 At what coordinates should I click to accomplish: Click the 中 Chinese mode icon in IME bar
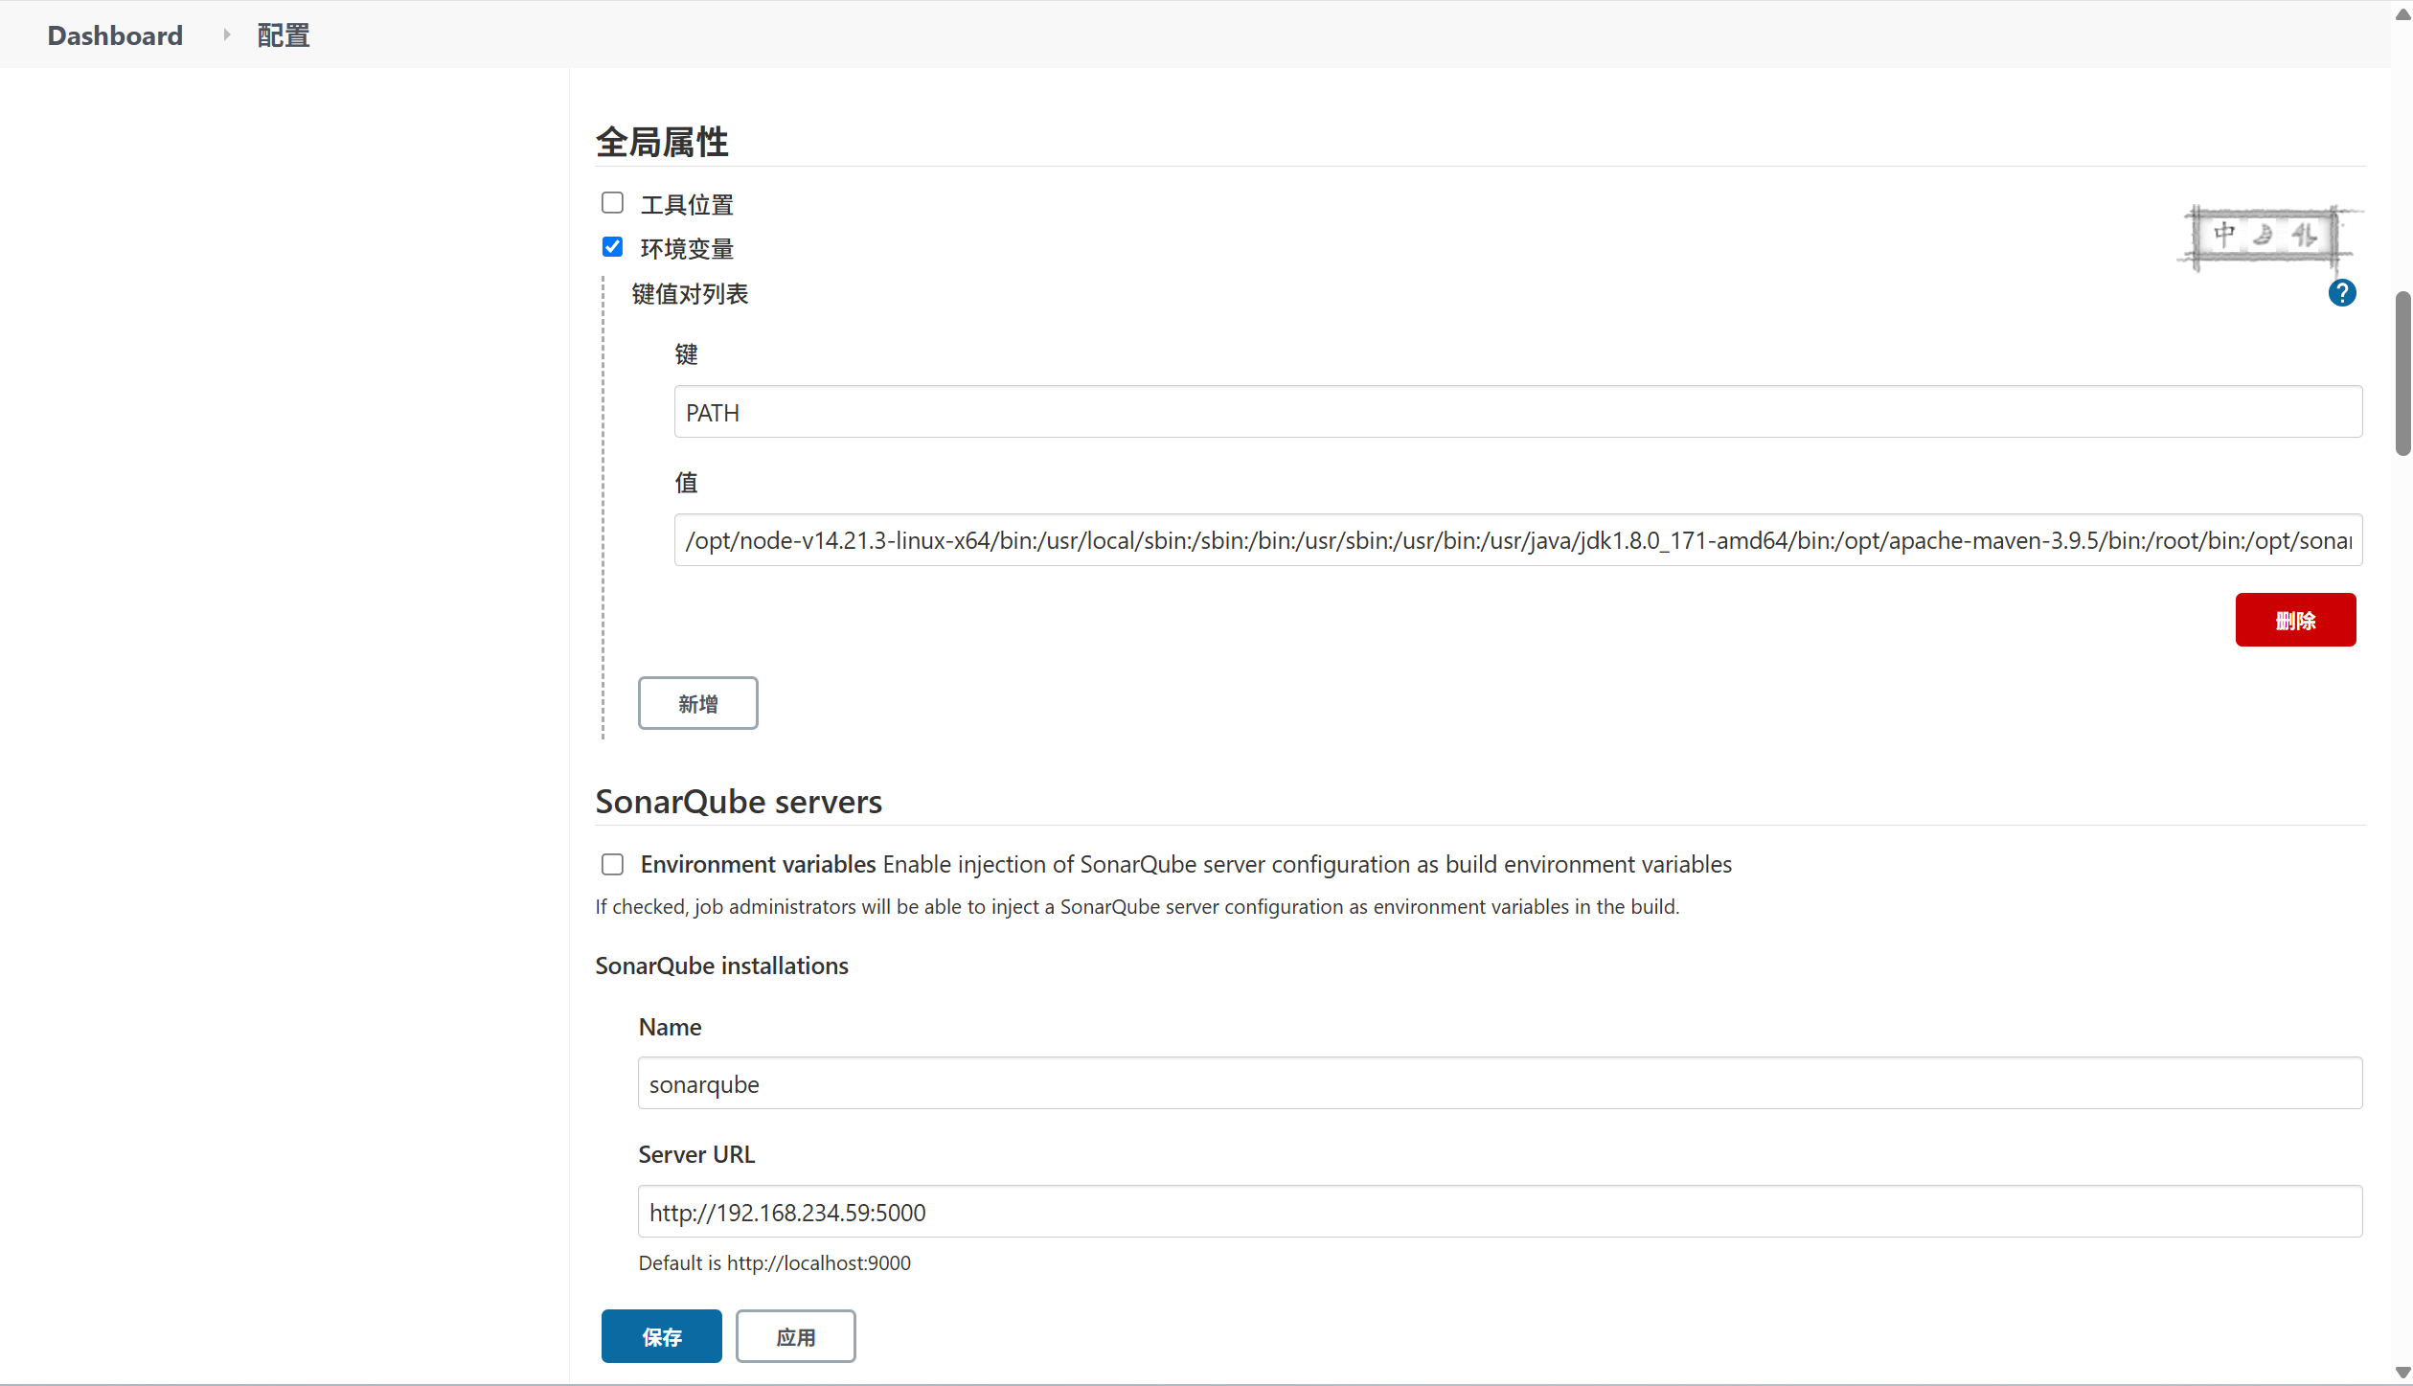click(2224, 233)
